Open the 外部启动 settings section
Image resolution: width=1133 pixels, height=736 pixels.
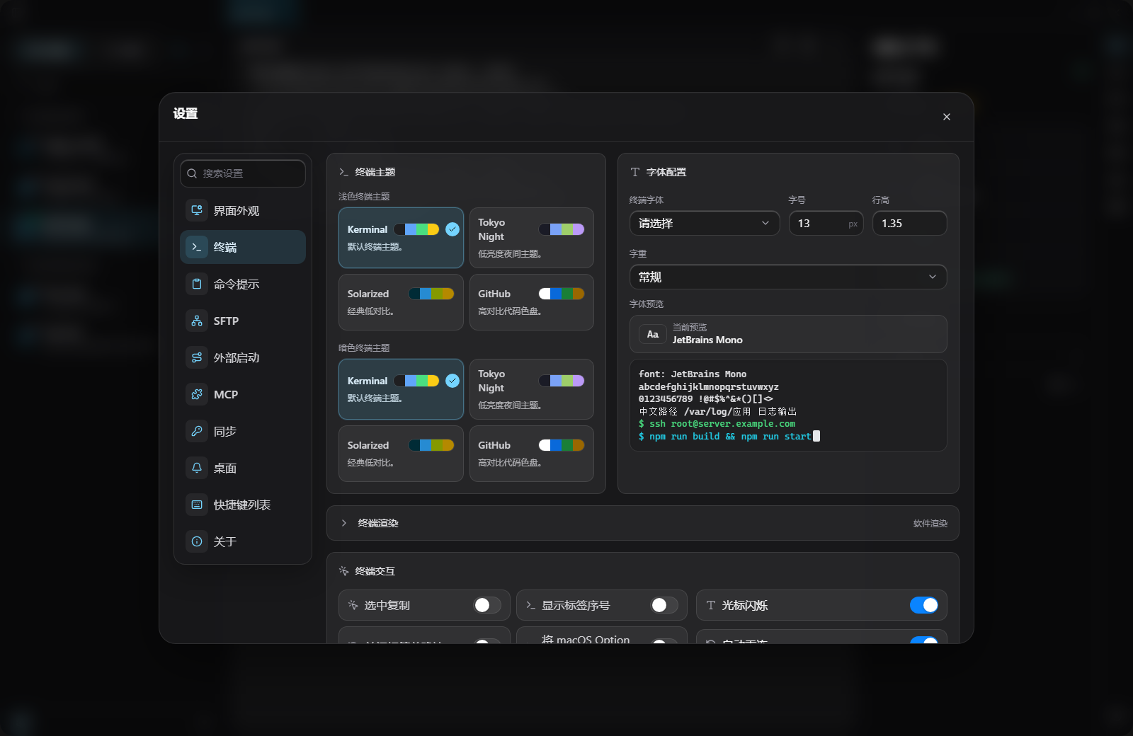243,357
